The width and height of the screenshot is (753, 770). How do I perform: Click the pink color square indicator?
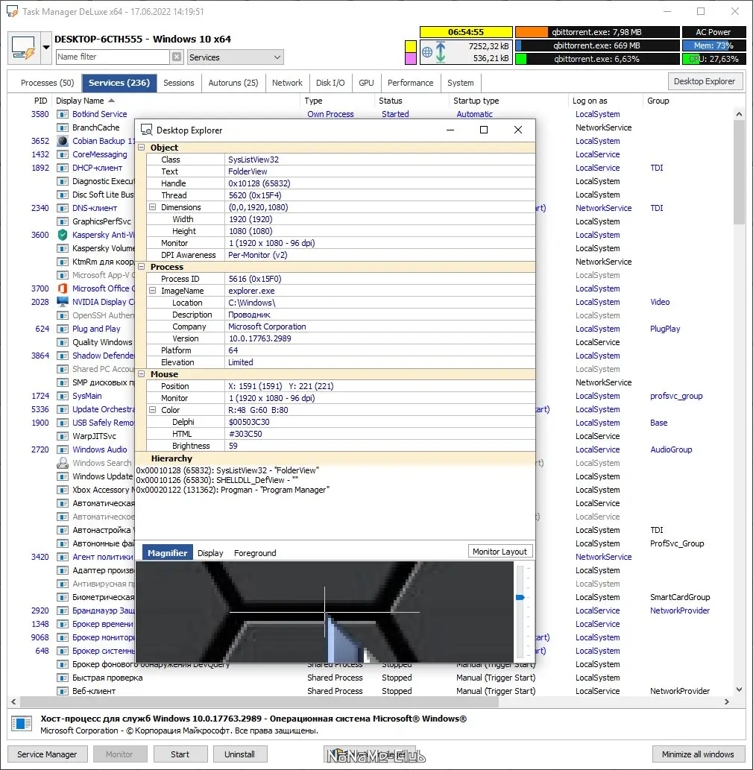tap(411, 58)
